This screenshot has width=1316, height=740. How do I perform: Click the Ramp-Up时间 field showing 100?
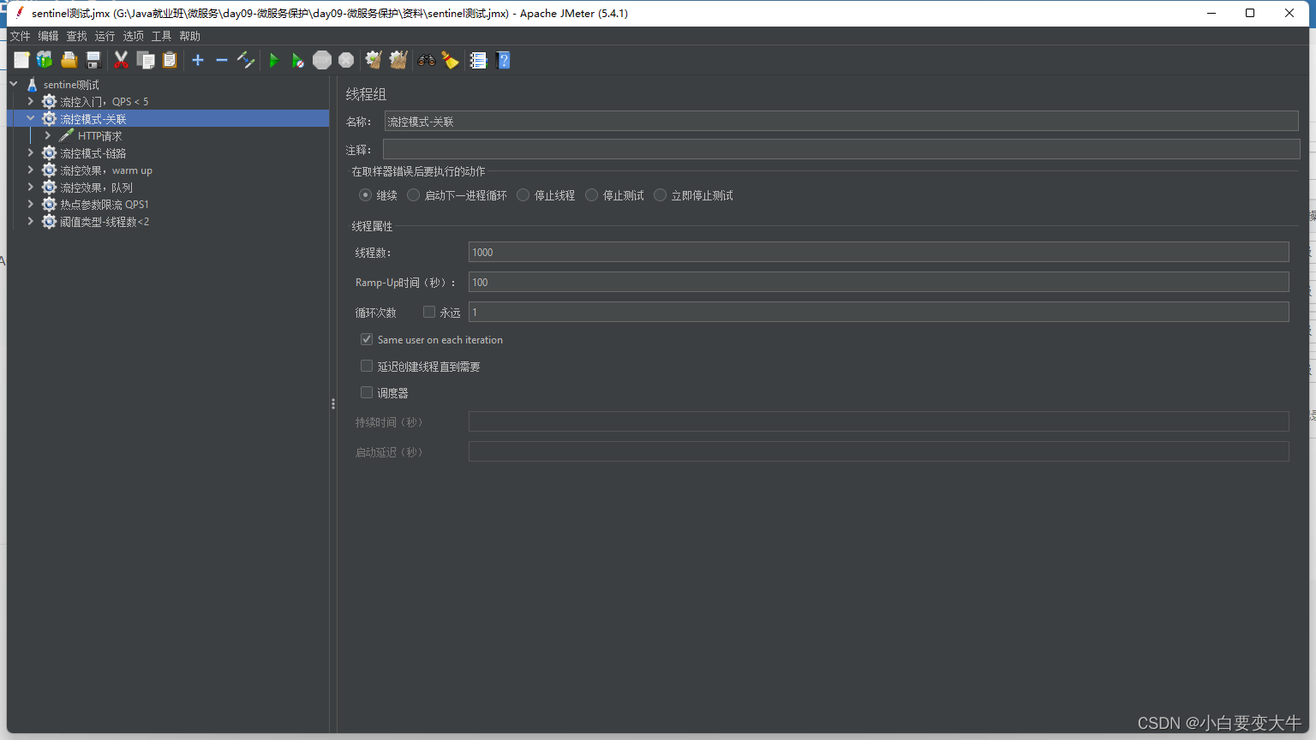point(878,282)
